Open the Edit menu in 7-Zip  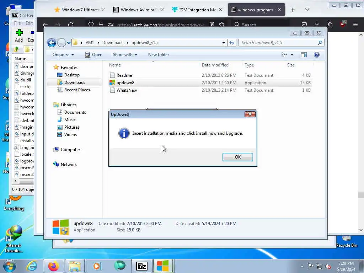[x=29, y=23]
